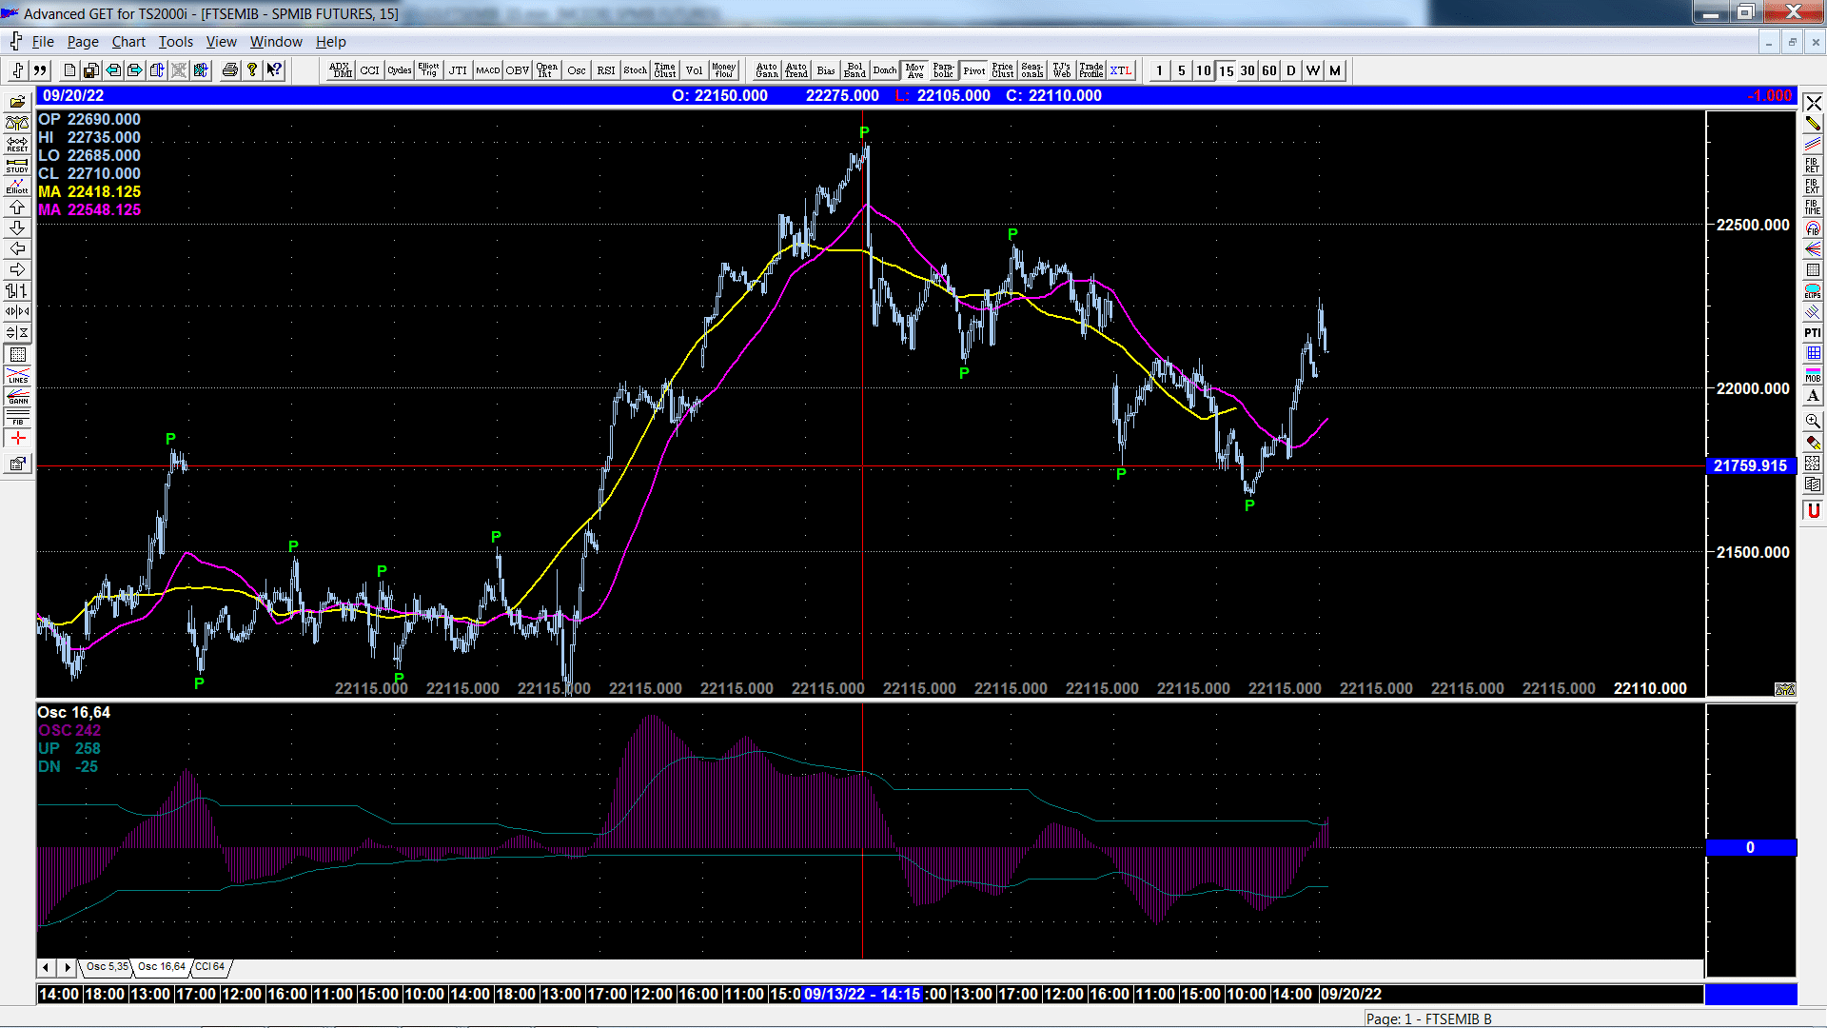Toggle the Stoch indicator button
The image size is (1827, 1028).
tap(636, 70)
